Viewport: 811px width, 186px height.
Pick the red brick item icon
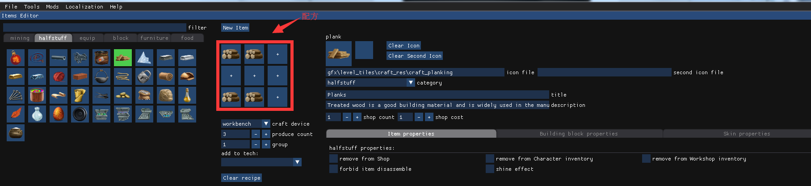click(x=80, y=76)
